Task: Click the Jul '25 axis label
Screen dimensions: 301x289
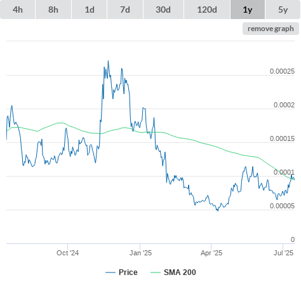Action: 283,253
